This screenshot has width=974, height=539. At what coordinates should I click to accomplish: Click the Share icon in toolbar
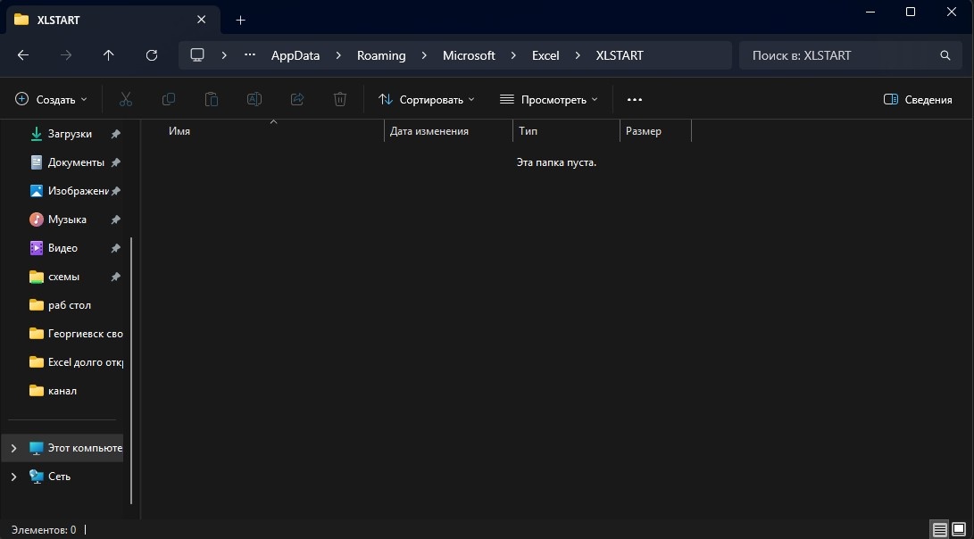(x=297, y=99)
